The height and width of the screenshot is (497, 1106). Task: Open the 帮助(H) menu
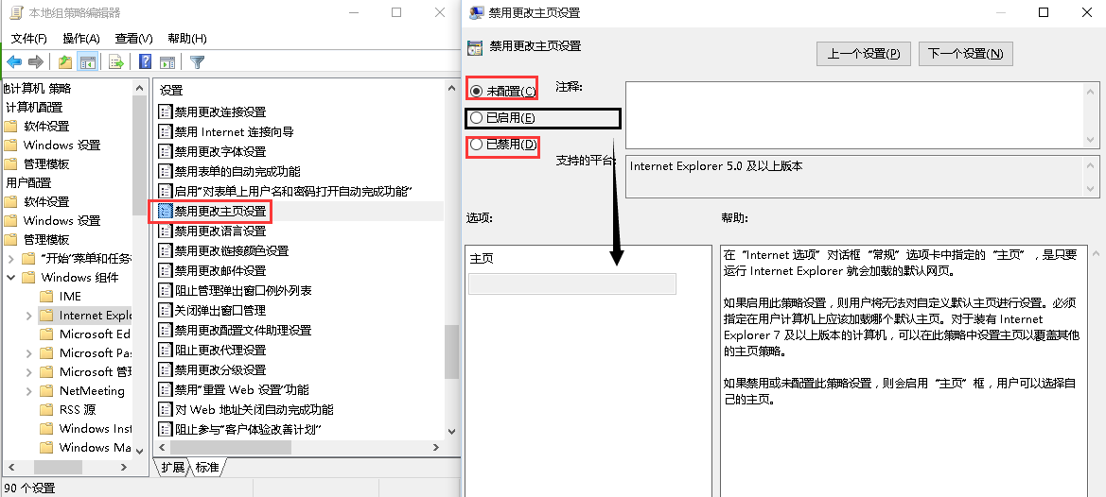187,38
